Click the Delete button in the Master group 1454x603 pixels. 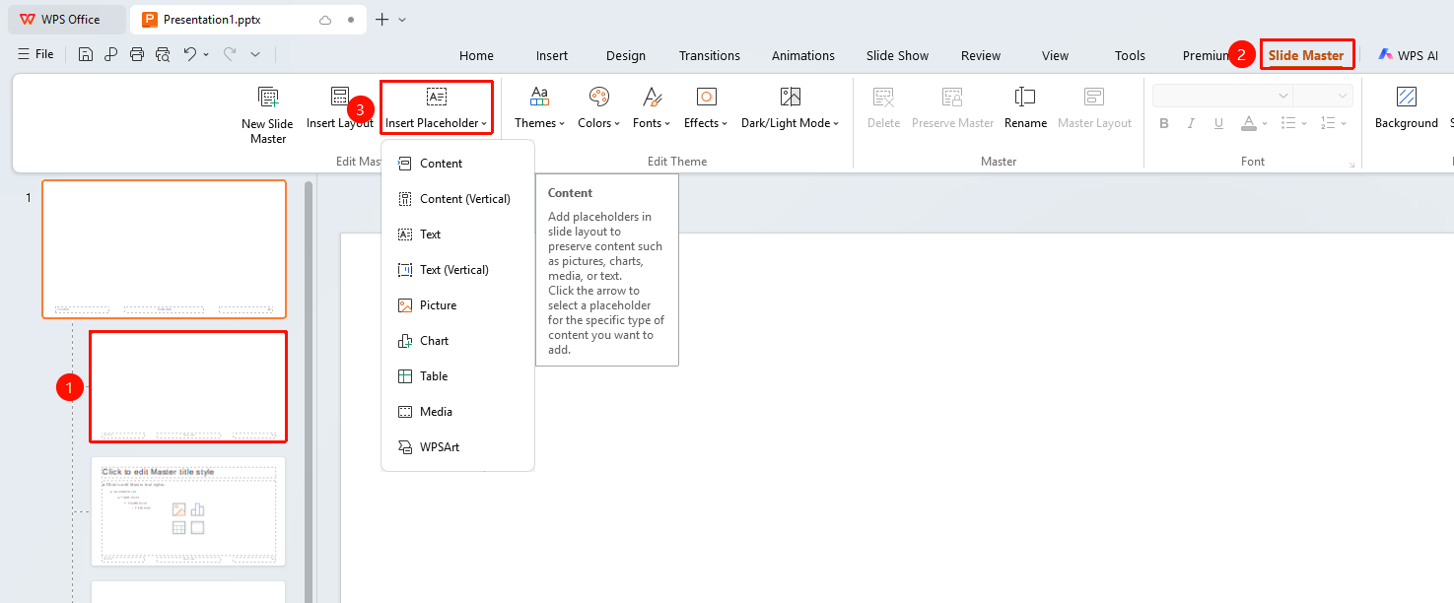point(883,108)
